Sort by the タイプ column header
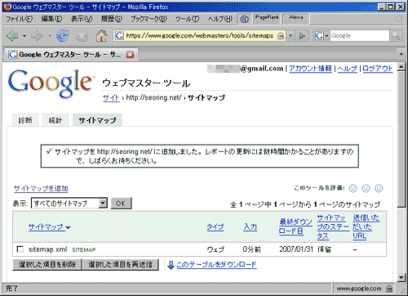This screenshot has width=408, height=296. [x=215, y=226]
